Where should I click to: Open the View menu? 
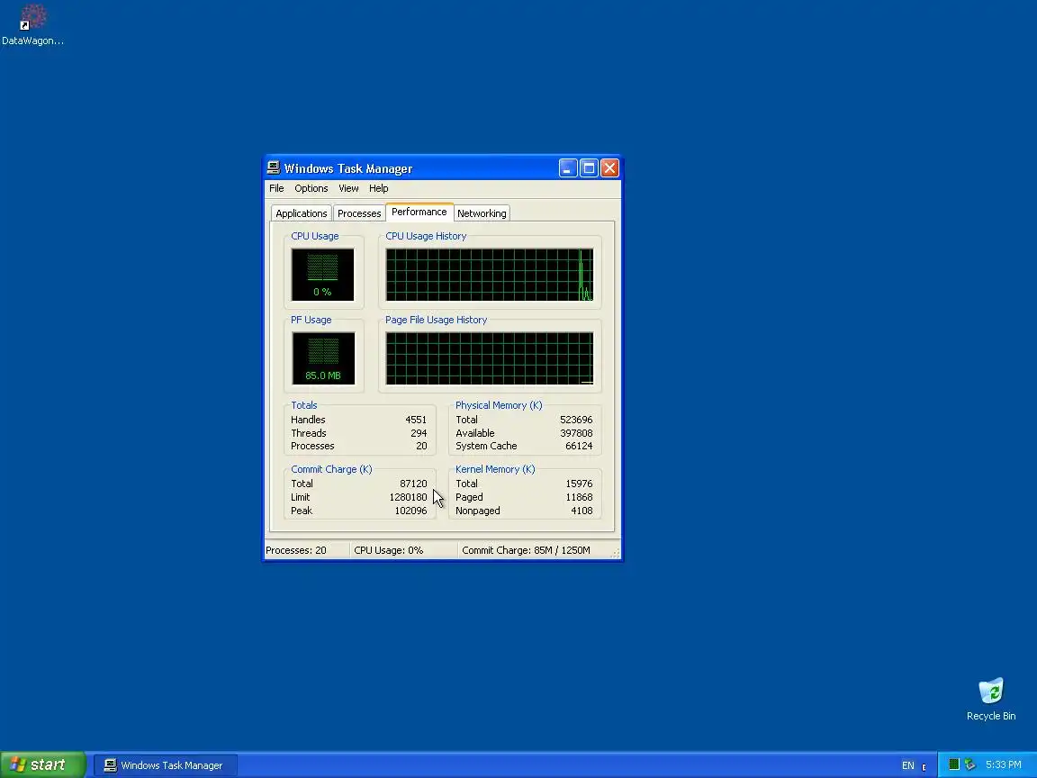[348, 188]
